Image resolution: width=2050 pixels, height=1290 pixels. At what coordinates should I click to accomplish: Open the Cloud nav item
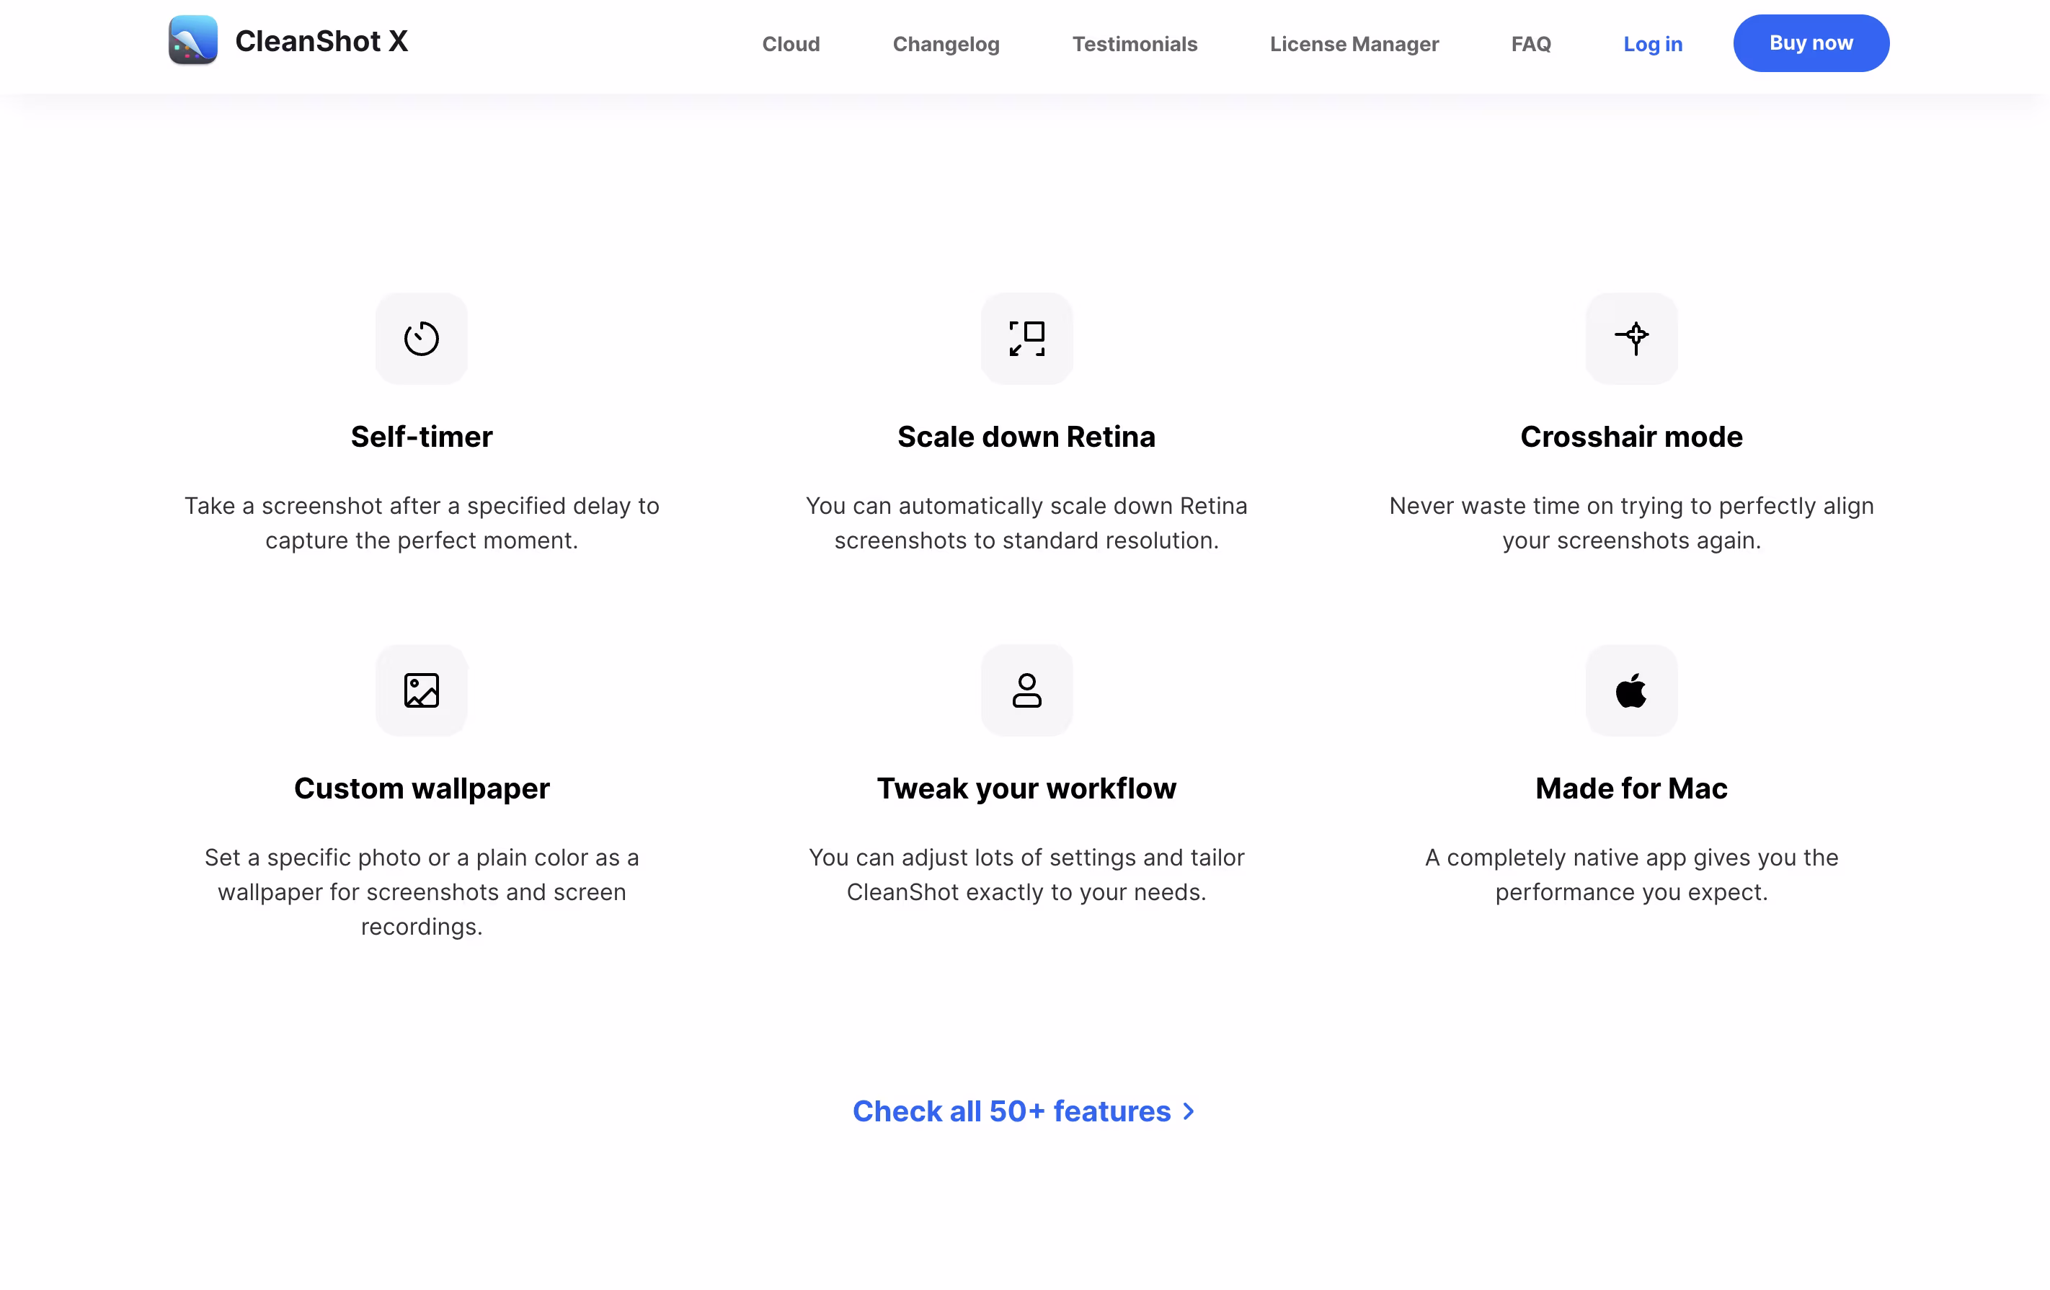(x=791, y=43)
